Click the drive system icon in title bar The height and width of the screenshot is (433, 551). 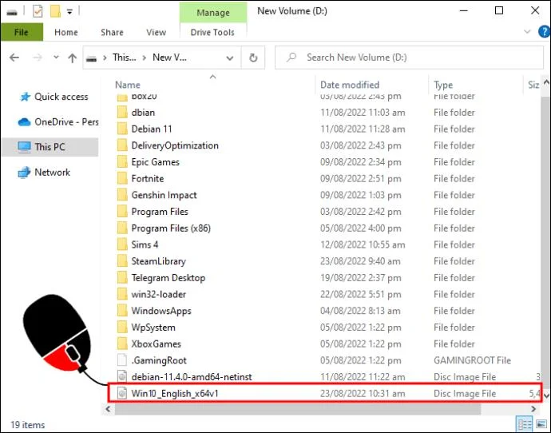click(x=12, y=13)
